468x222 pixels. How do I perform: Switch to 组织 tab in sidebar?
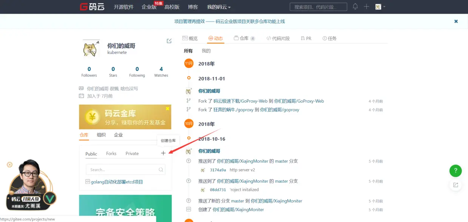(x=101, y=135)
